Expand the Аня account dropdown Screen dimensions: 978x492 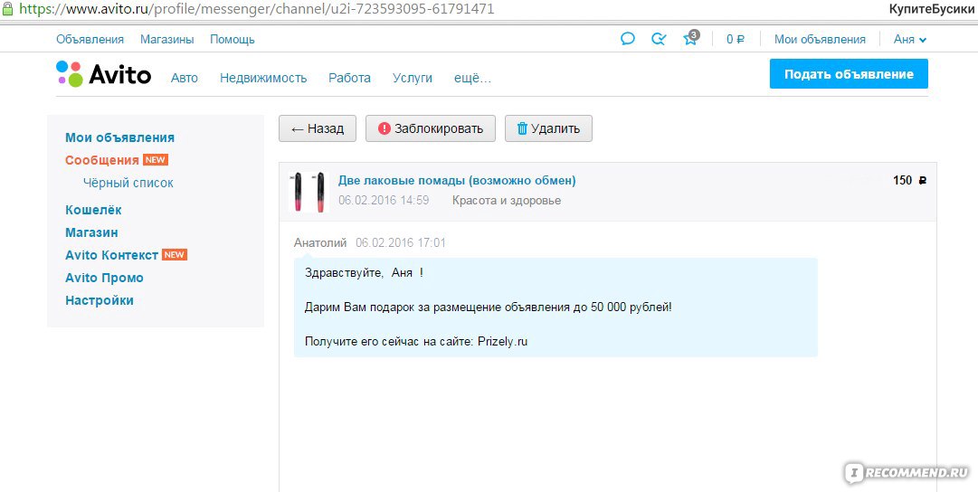[909, 39]
